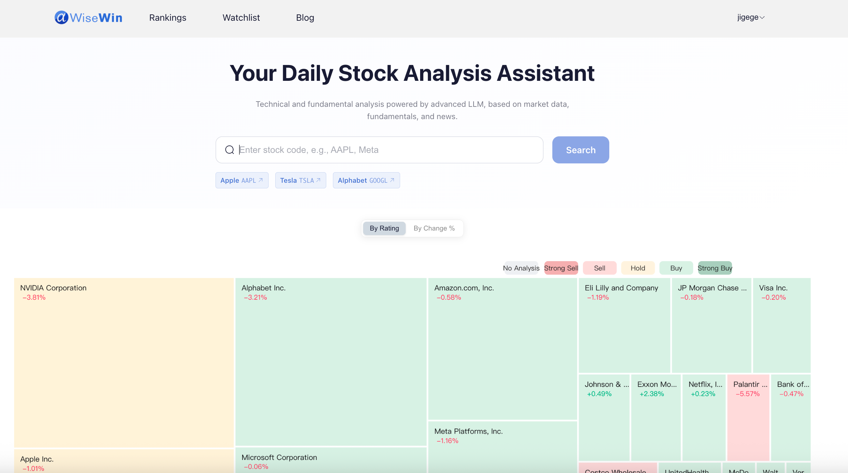Click the magnifier icon in search box
The height and width of the screenshot is (473, 848).
pos(230,150)
